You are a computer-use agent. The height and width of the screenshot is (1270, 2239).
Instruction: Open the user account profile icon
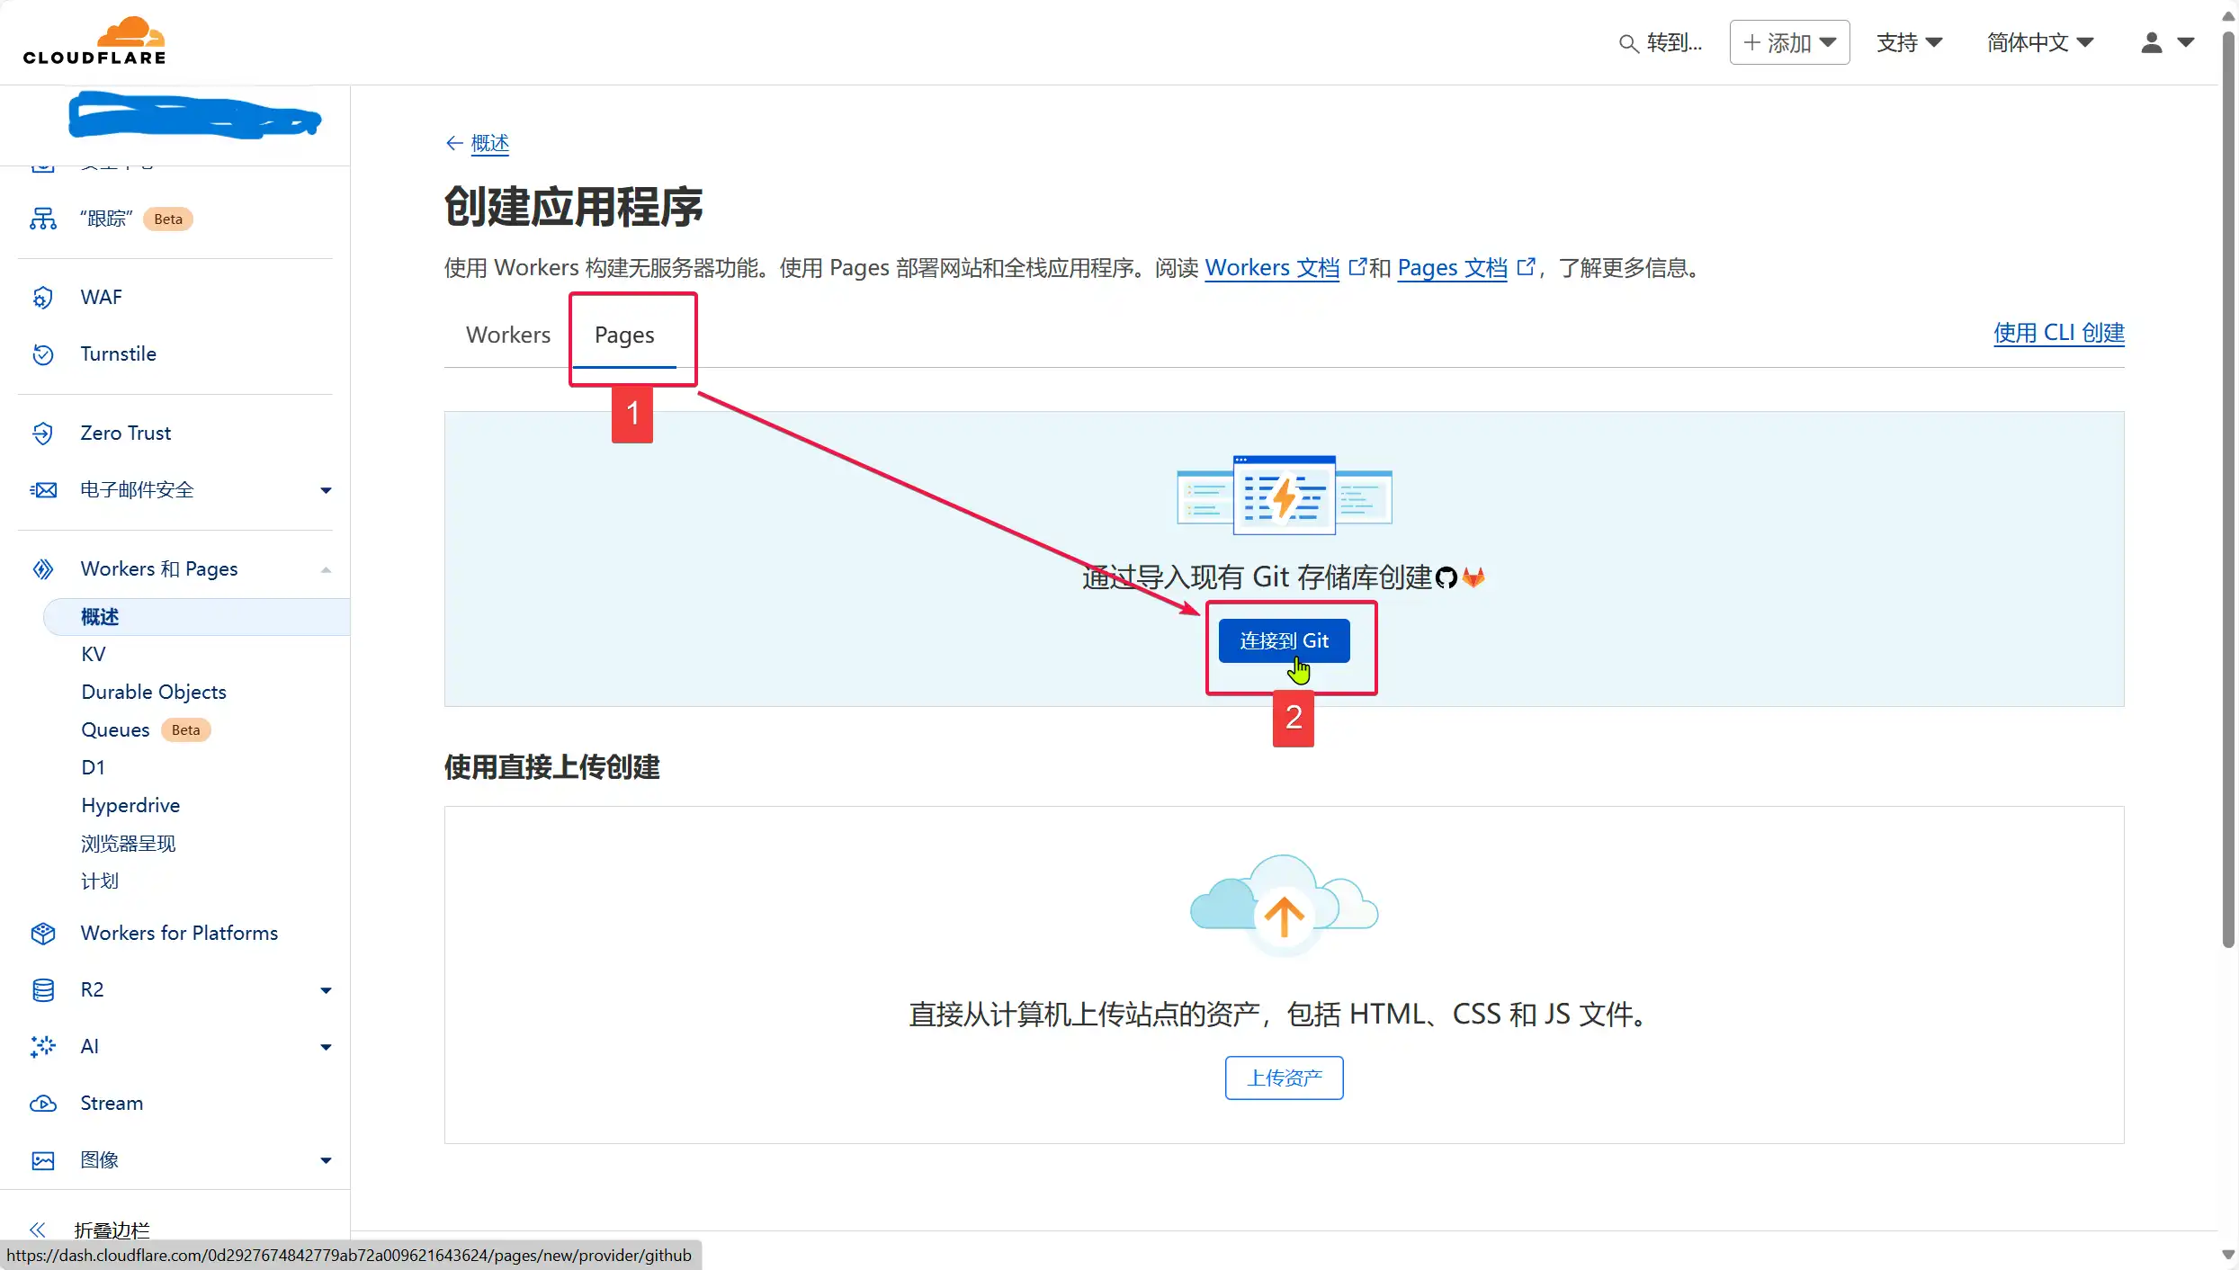click(x=2151, y=42)
